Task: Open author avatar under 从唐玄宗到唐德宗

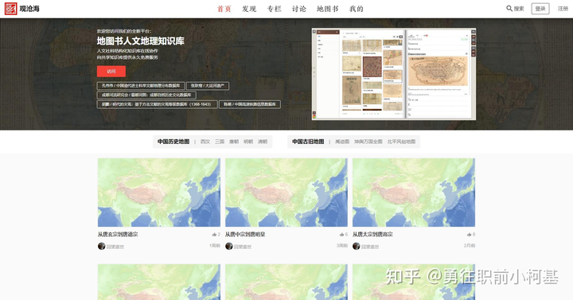Action: pyautogui.click(x=101, y=246)
